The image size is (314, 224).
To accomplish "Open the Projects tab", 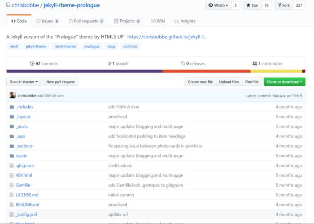I will [127, 21].
